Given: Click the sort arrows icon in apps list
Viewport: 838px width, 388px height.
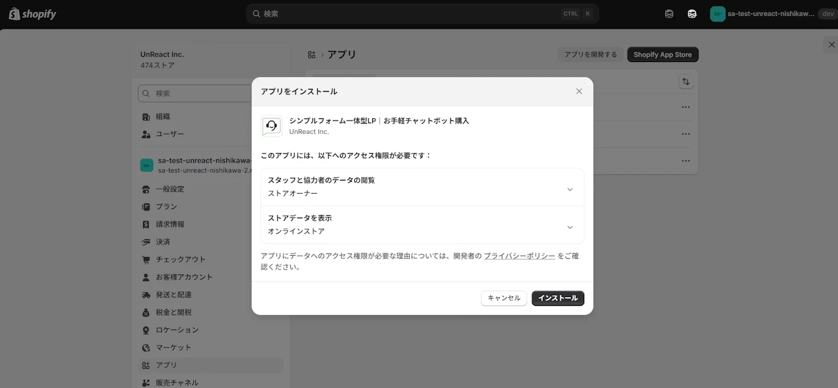Looking at the screenshot, I should [x=686, y=81].
